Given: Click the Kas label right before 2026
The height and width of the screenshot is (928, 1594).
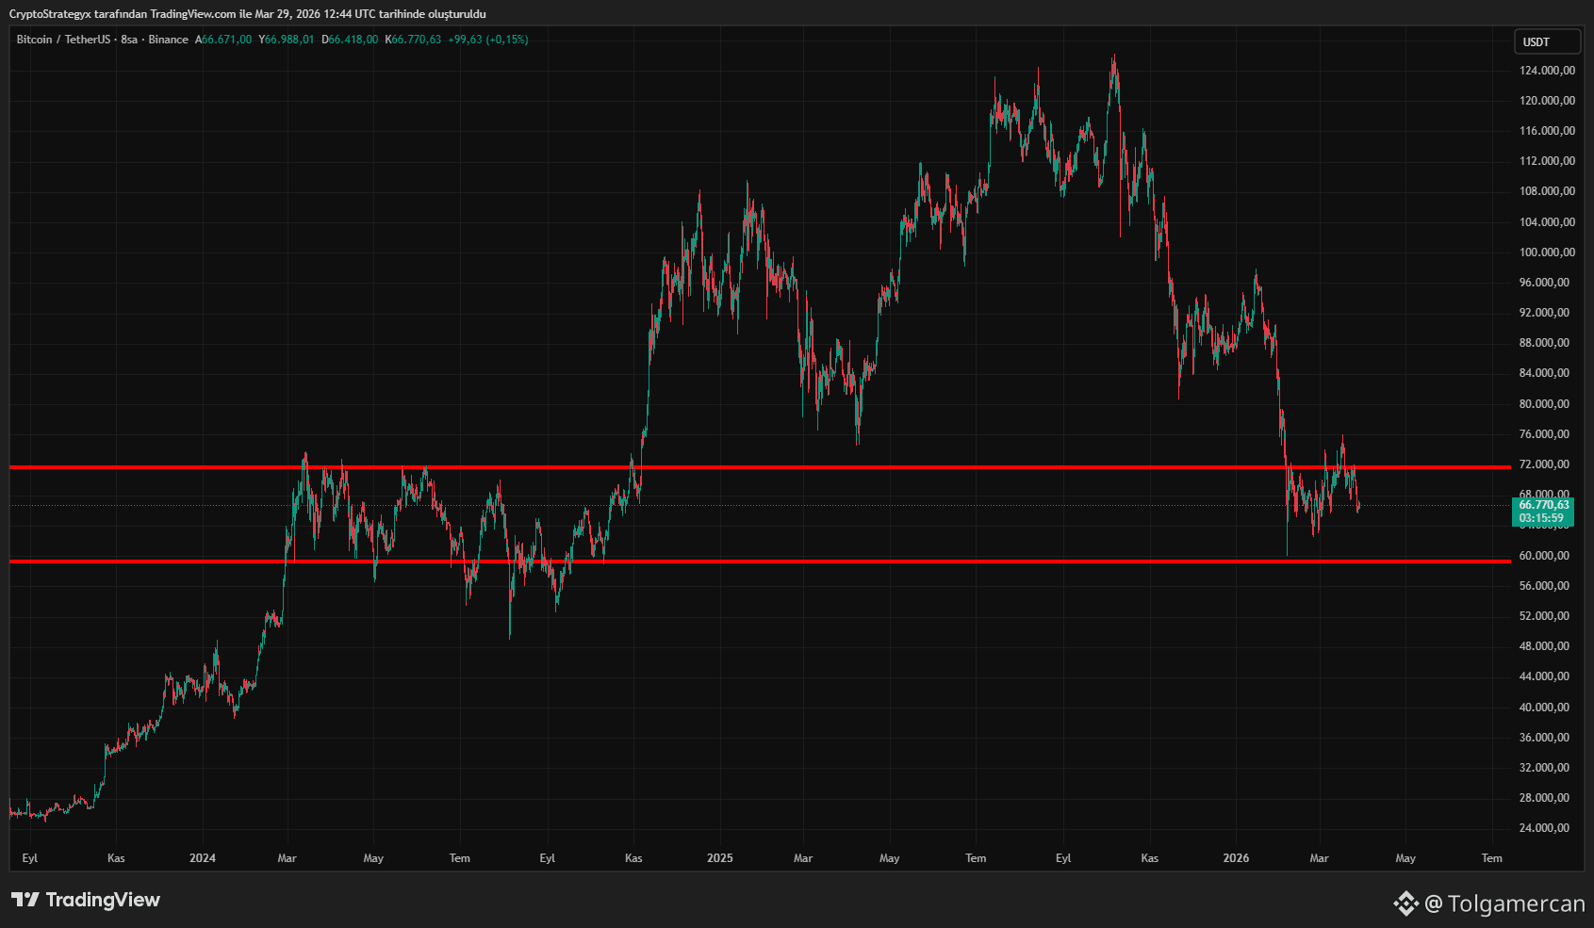Looking at the screenshot, I should click(1150, 858).
